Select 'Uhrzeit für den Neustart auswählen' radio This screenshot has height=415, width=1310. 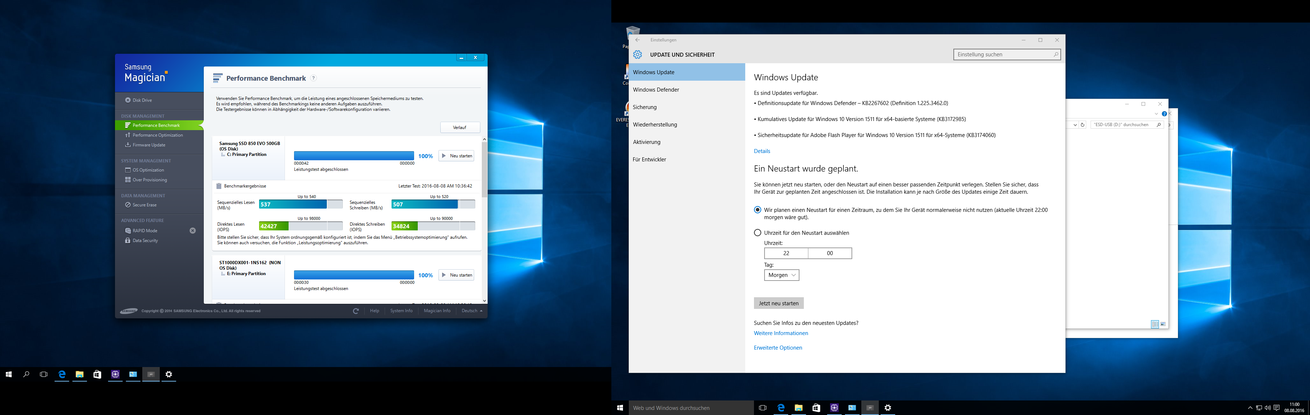click(758, 233)
